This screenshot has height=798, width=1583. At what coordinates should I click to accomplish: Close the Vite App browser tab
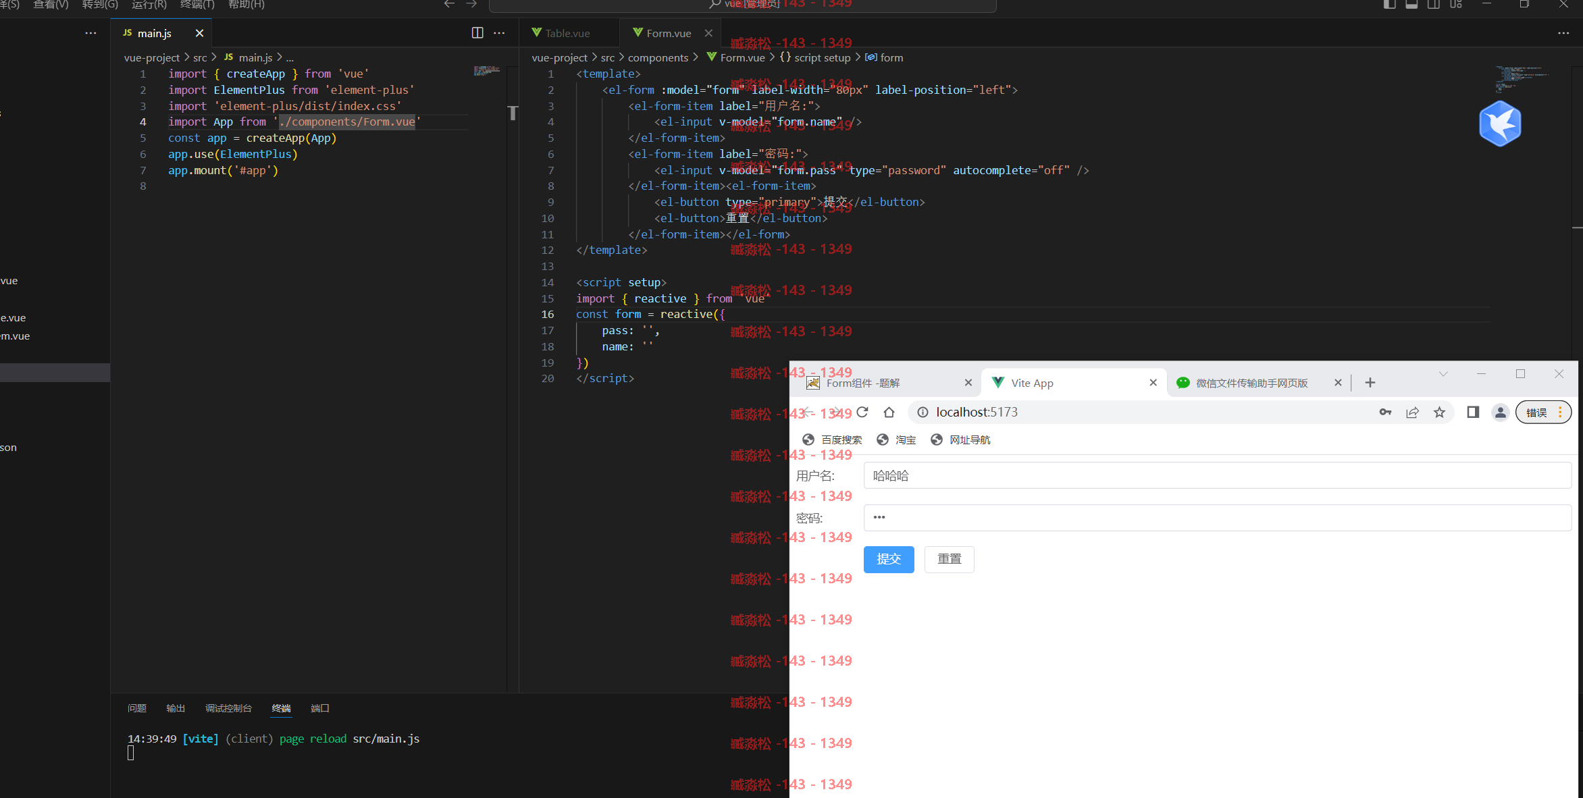1153,383
